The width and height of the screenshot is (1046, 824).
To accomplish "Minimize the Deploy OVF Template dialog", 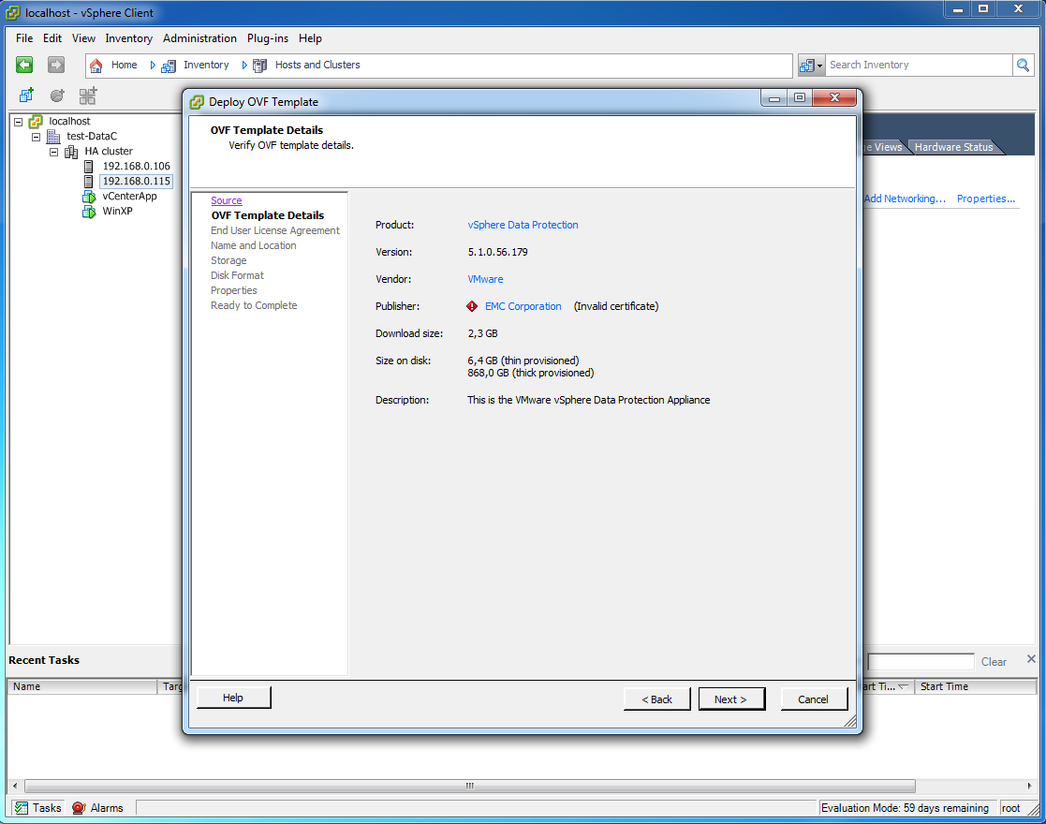I will (x=773, y=98).
